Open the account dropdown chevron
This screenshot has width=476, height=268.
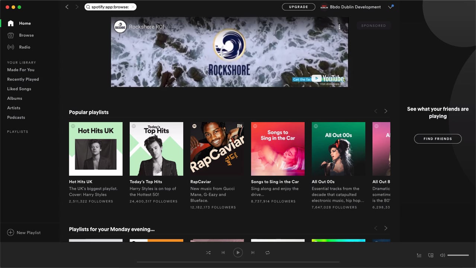point(390,7)
